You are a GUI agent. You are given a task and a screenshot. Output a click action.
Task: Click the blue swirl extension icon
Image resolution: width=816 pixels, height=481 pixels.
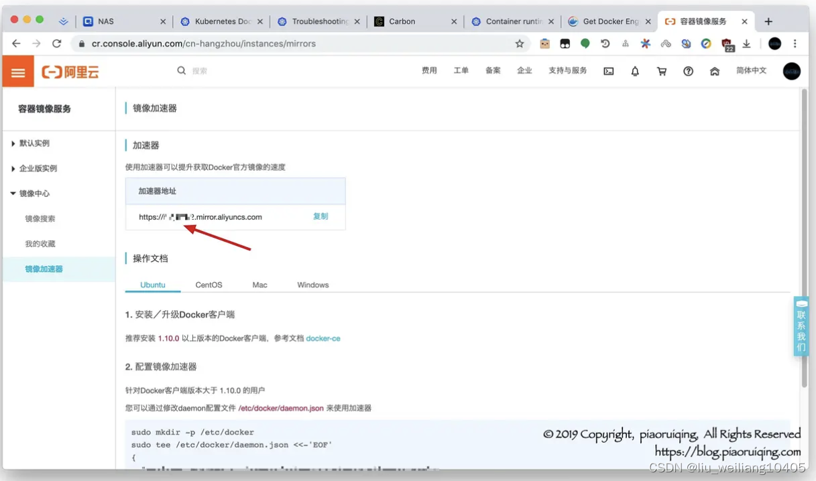(x=686, y=44)
